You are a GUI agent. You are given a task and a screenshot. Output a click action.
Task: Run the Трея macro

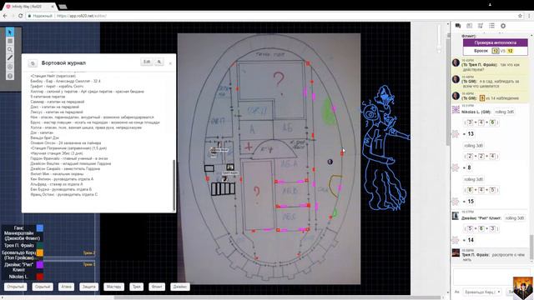point(137,287)
